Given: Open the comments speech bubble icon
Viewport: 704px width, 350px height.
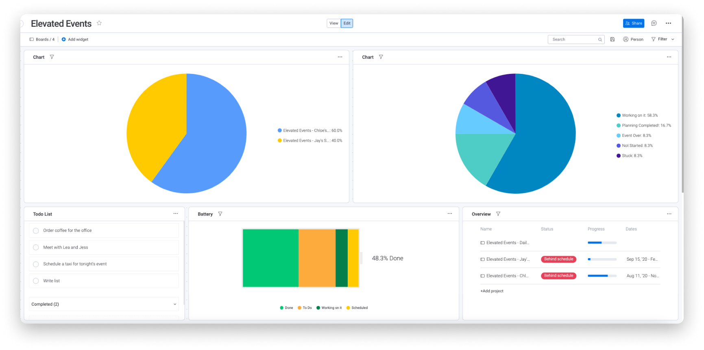Looking at the screenshot, I should [x=654, y=23].
